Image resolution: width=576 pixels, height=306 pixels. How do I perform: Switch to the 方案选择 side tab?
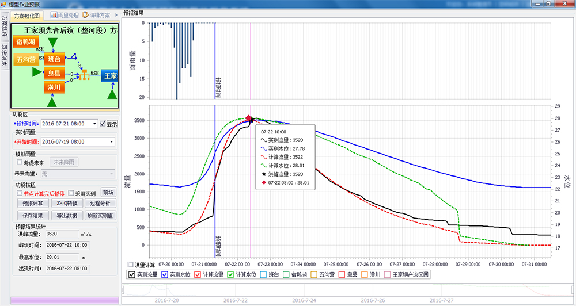coord(5,26)
